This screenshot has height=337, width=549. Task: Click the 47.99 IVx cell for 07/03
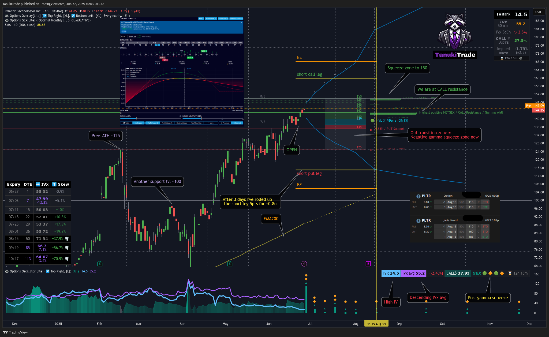click(x=42, y=201)
